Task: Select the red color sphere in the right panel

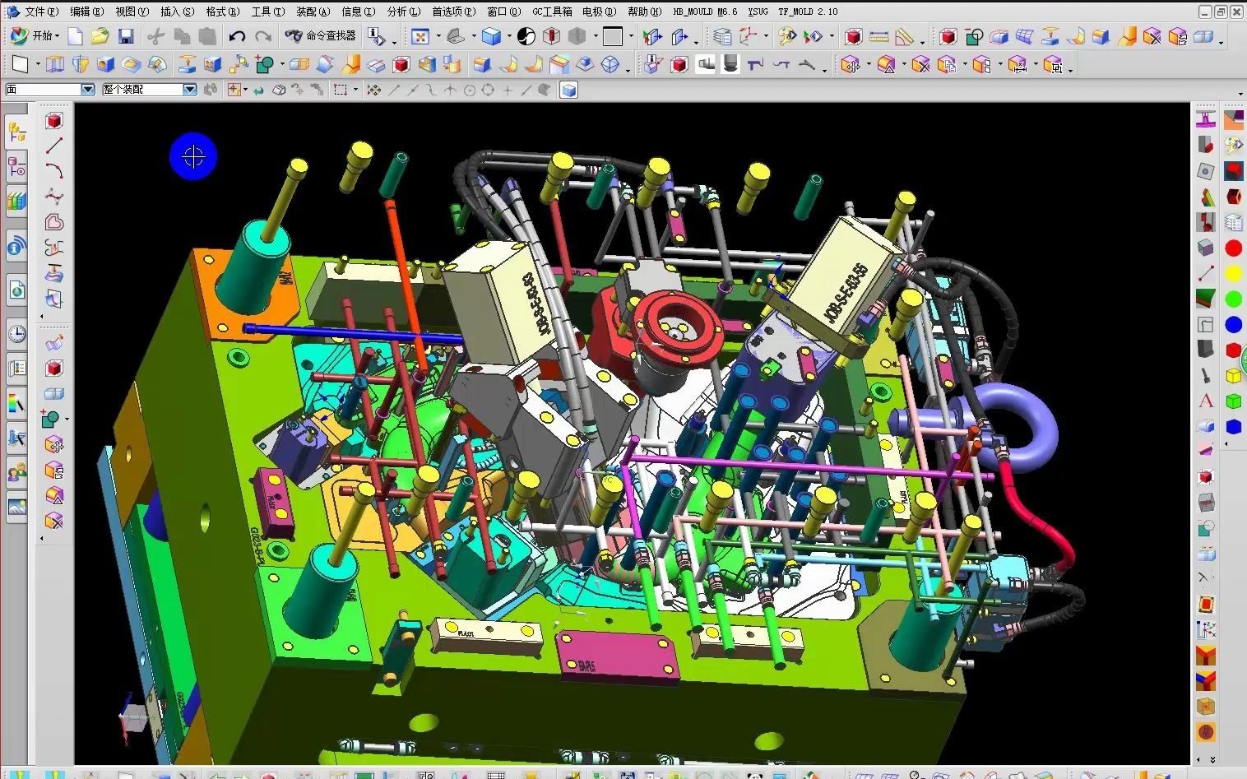Action: point(1232,248)
